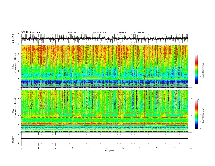Click the "ch.3(V)" waveform axis label
Image resolution: width=215 pixels, height=166 pixels.
click(13, 139)
